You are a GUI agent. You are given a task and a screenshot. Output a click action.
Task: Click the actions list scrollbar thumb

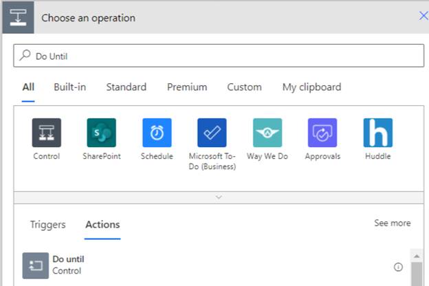tap(417, 274)
